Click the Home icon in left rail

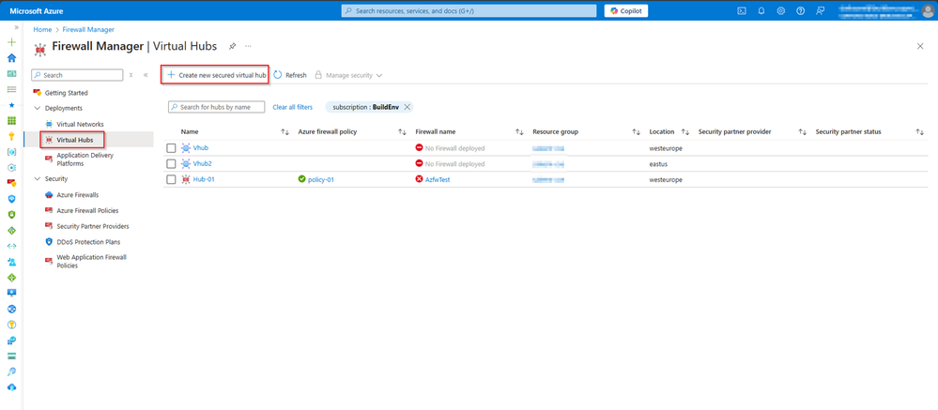[11, 58]
